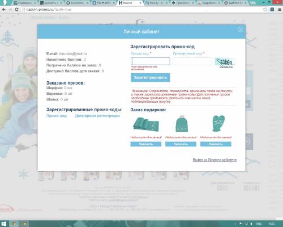The width and height of the screenshot is (283, 227).
Task: Focus the Проверочный код input field
Action: click(x=192, y=61)
